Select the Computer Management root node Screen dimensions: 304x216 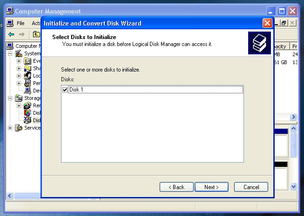(x=23, y=46)
